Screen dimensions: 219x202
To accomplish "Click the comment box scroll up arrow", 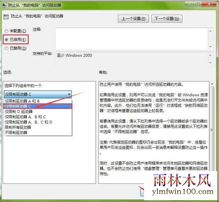I will click(x=211, y=31).
